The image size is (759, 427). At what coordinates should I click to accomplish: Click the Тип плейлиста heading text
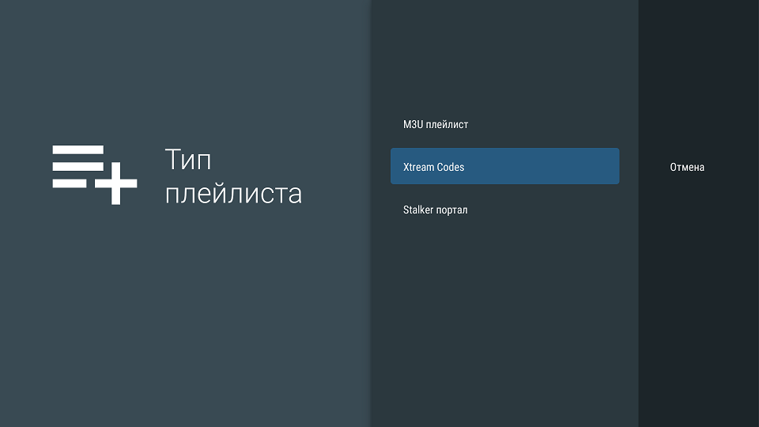point(233,176)
